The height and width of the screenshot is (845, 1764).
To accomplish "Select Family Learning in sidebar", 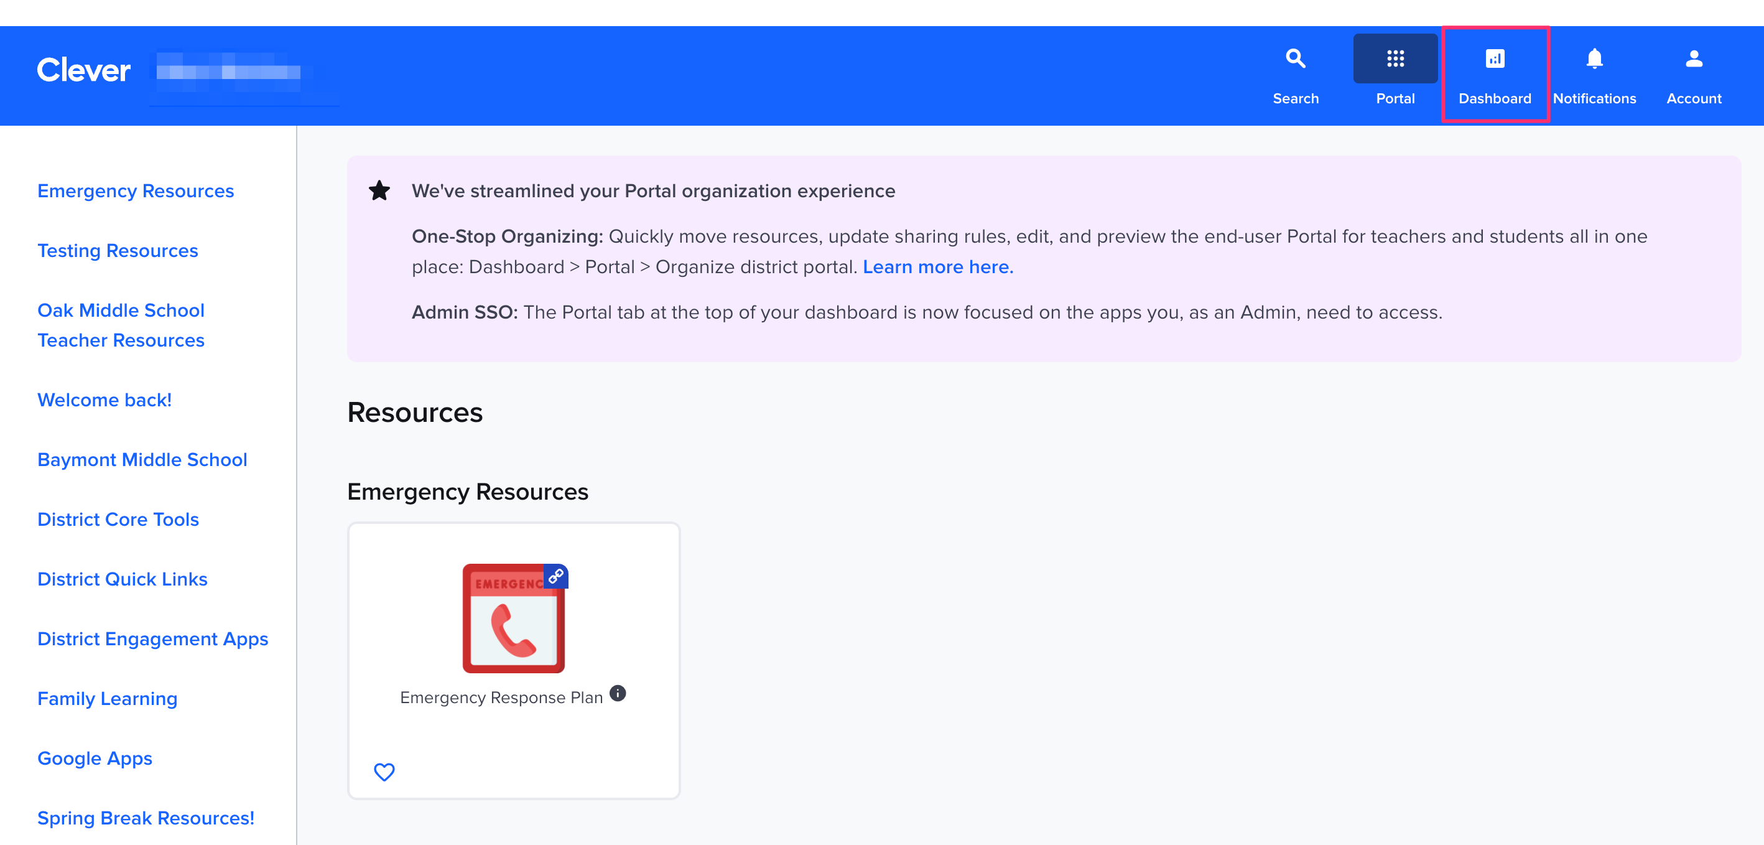I will [108, 698].
